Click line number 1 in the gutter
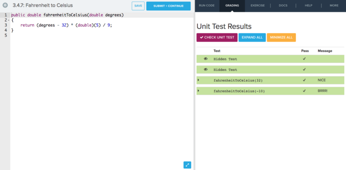The image size is (346, 170). 6,15
